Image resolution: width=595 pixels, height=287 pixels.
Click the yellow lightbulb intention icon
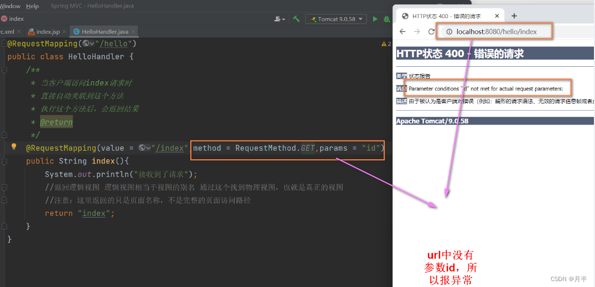14,146
